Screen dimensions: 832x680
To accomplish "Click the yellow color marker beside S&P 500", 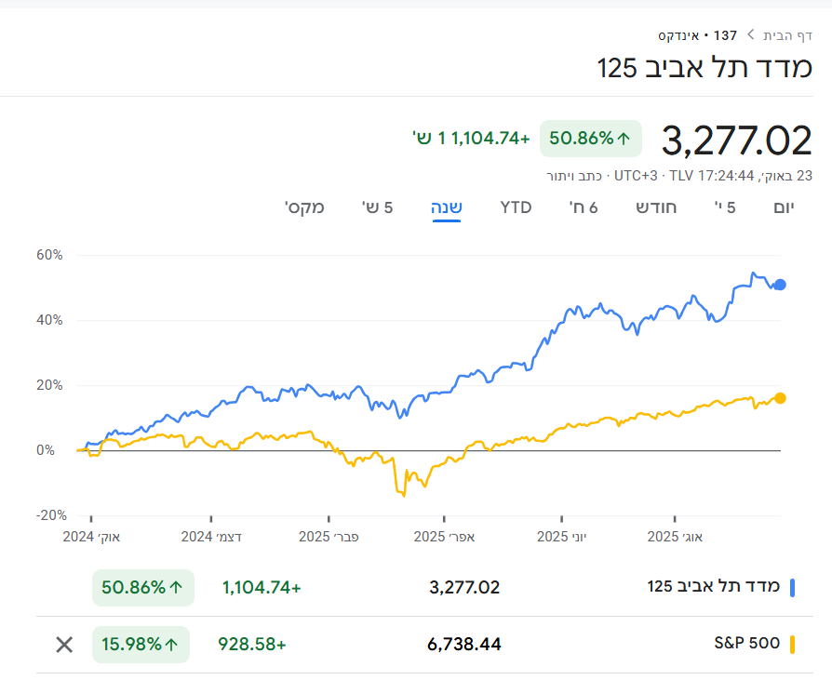I will pyautogui.click(x=792, y=645).
